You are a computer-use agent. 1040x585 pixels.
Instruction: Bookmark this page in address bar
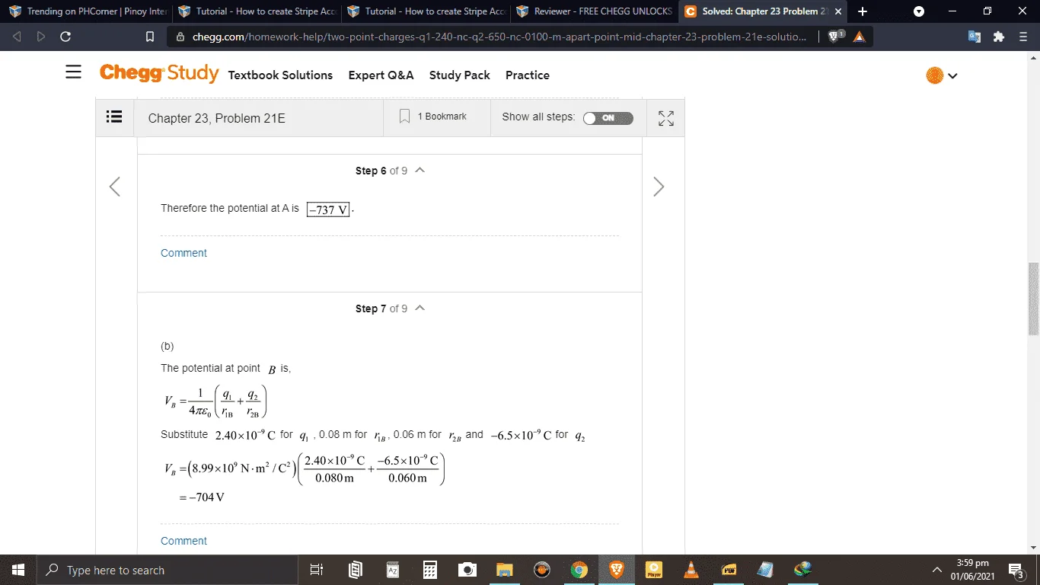(x=150, y=37)
